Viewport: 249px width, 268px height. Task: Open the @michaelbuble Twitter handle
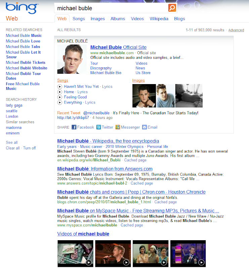click(96, 113)
